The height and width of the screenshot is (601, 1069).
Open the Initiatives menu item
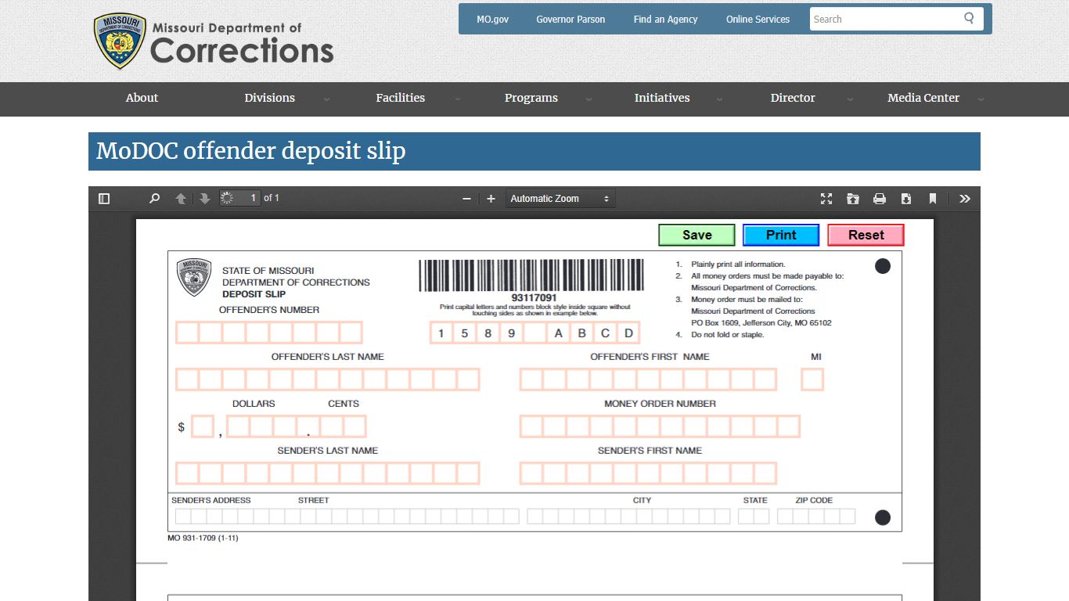click(x=662, y=98)
